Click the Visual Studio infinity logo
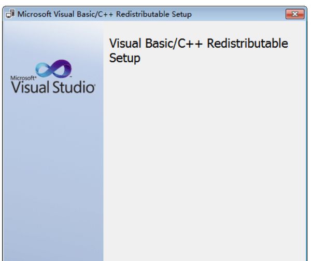The width and height of the screenshot is (311, 261). (x=53, y=68)
